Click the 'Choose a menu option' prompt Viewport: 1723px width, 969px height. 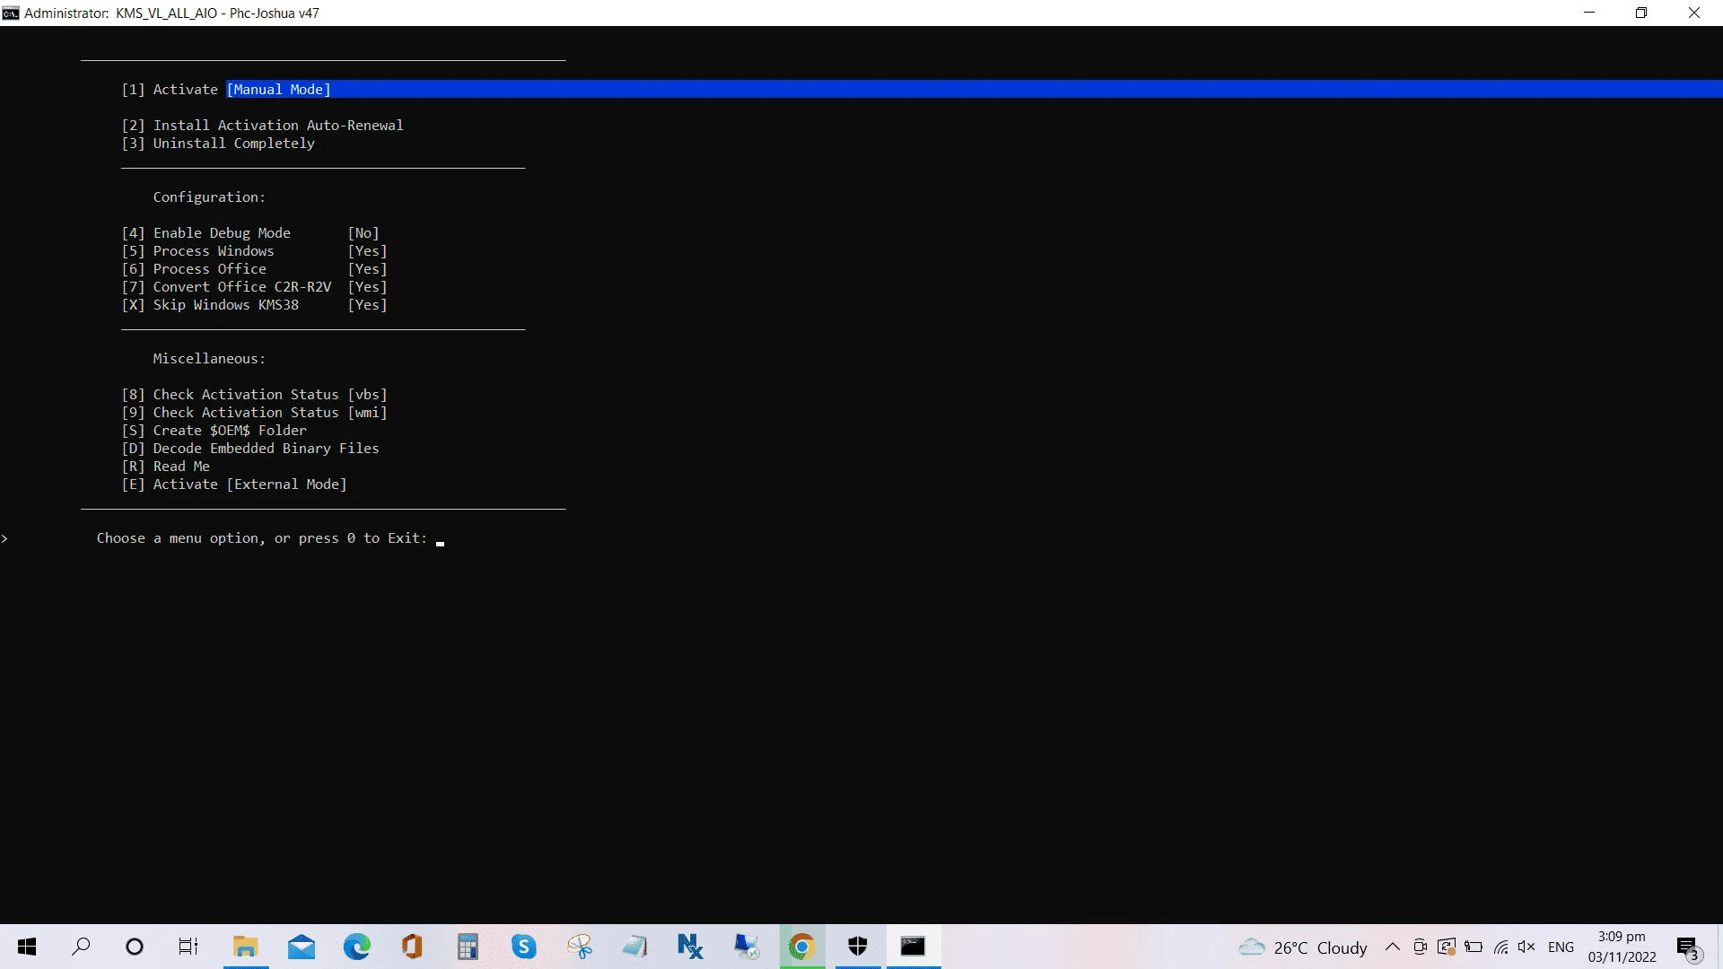click(262, 538)
